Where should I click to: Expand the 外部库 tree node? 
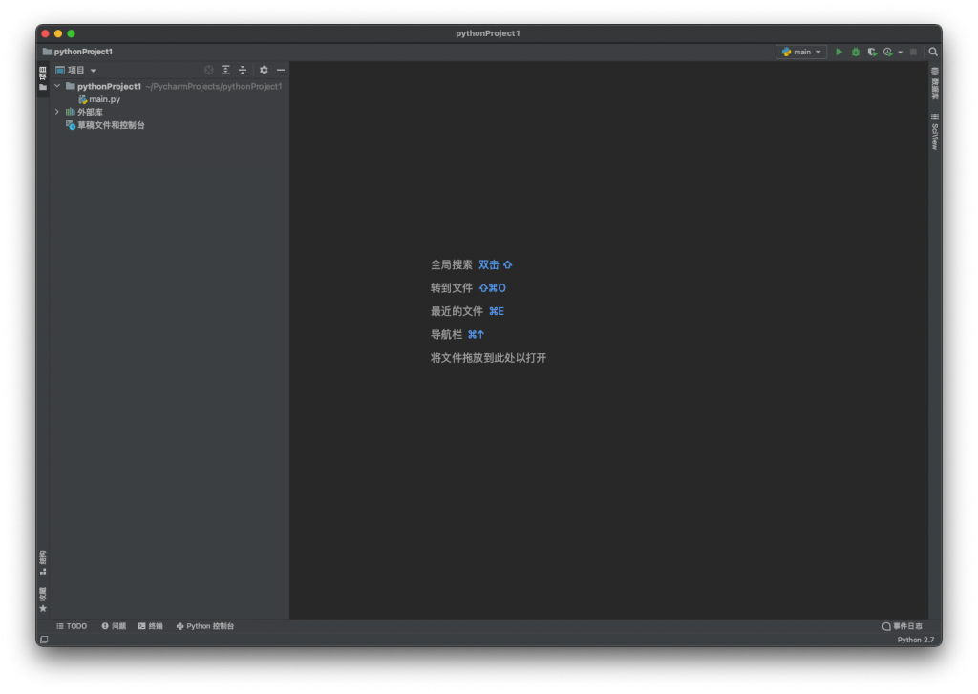[57, 112]
